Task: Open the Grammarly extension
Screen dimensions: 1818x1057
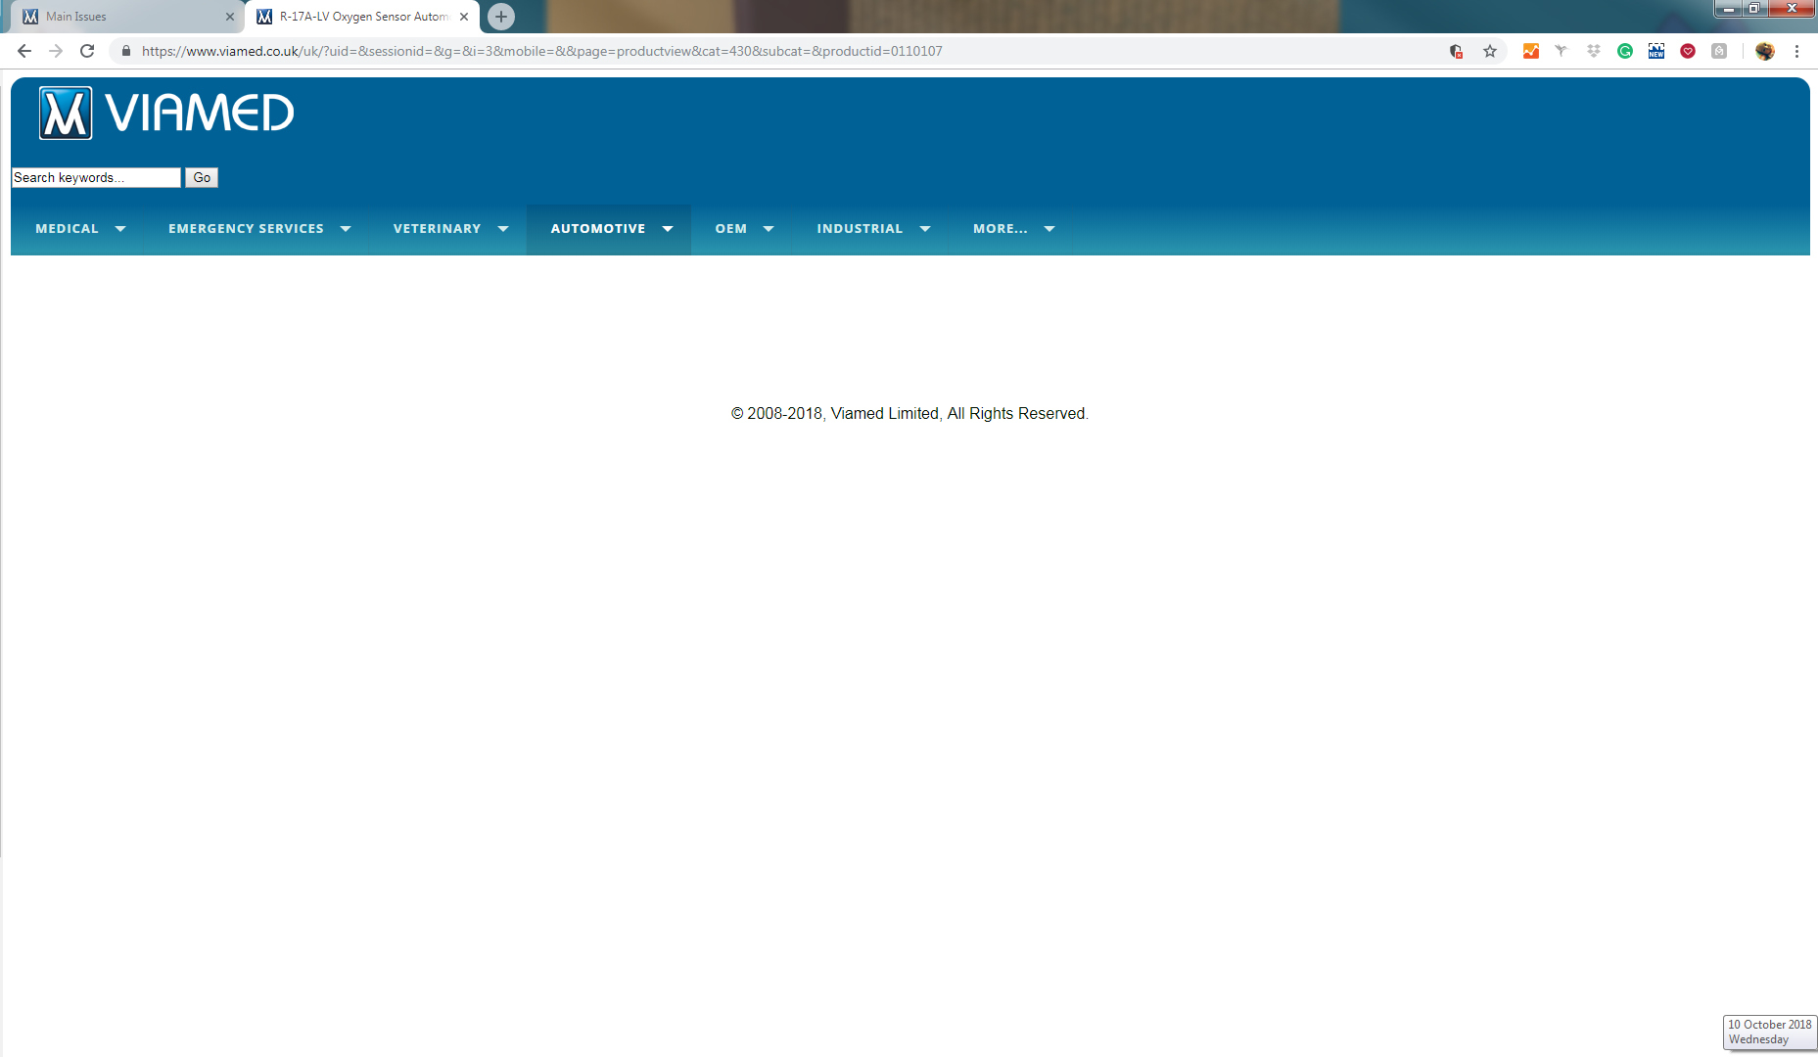Action: pos(1625,51)
